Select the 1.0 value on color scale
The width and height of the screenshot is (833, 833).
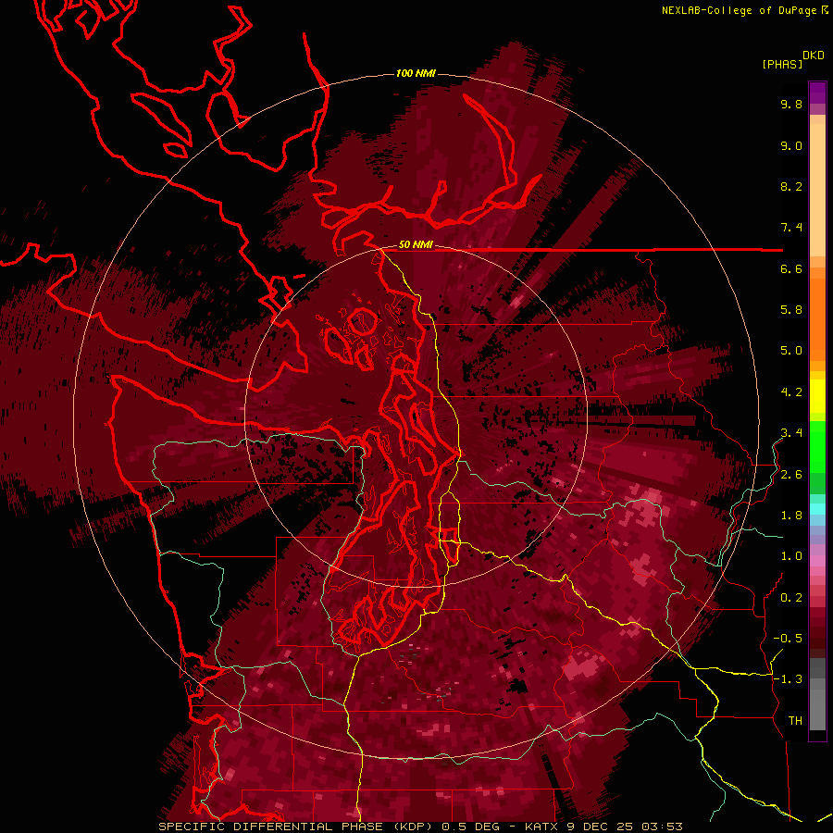coord(791,556)
